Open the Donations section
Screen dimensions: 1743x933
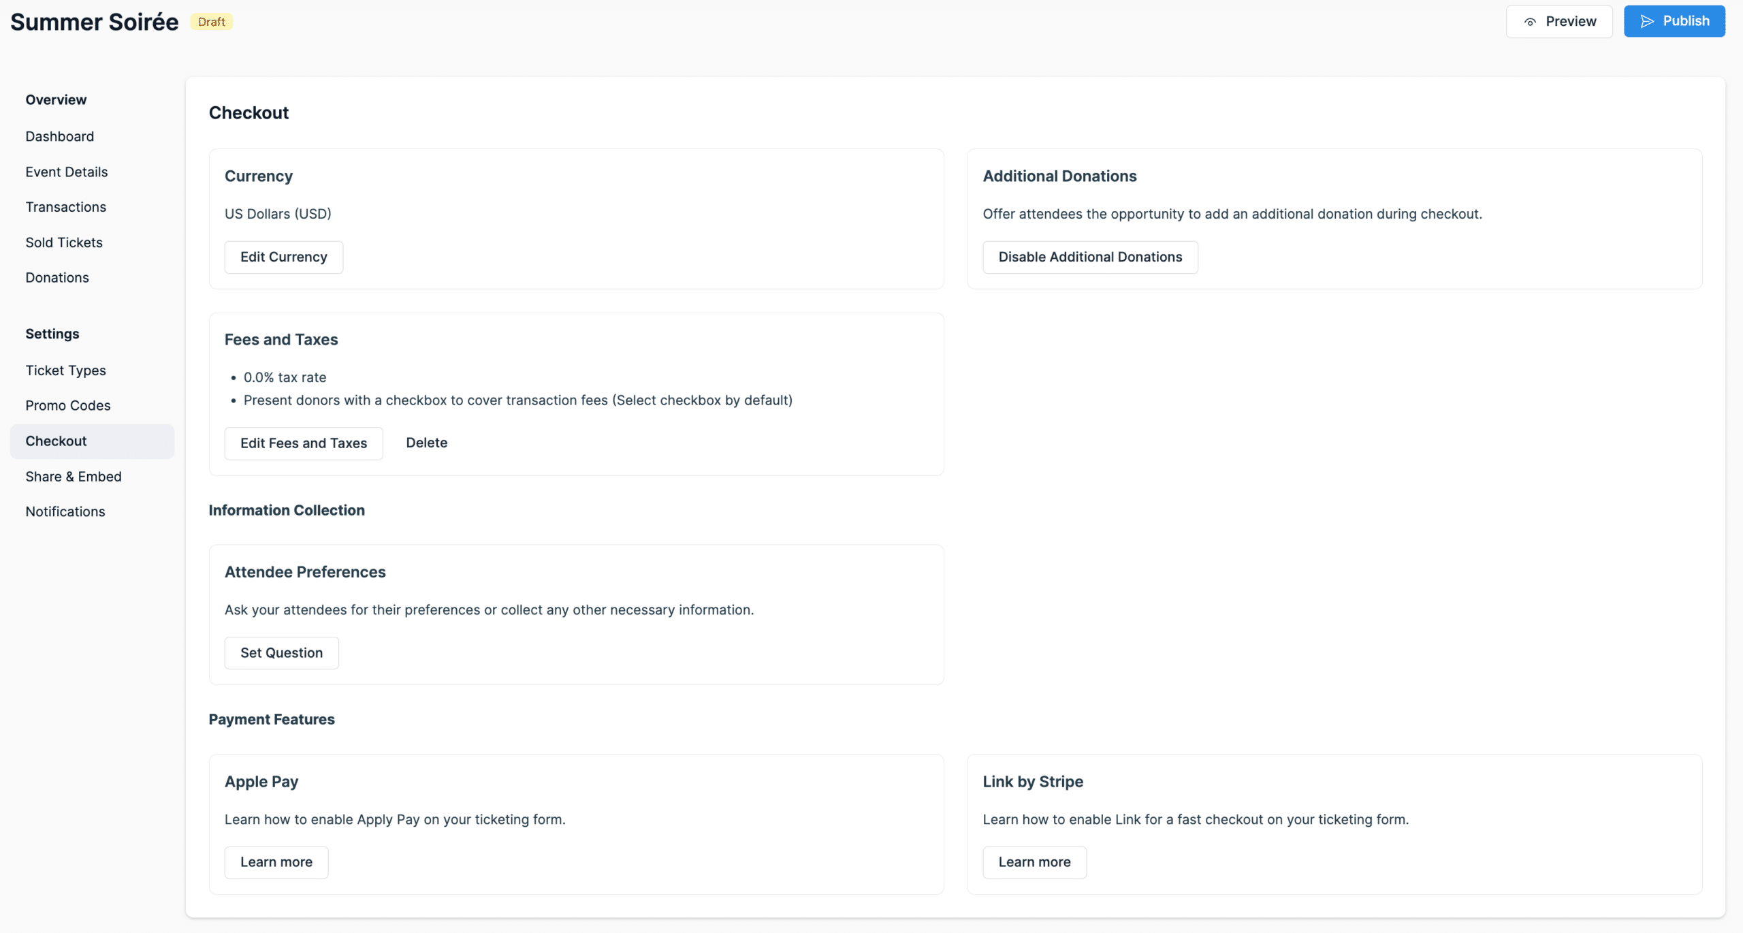point(57,277)
